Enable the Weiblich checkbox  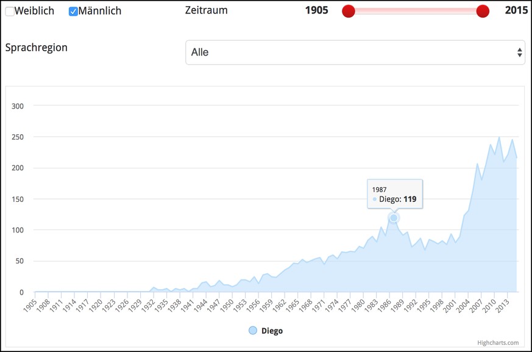[10, 12]
